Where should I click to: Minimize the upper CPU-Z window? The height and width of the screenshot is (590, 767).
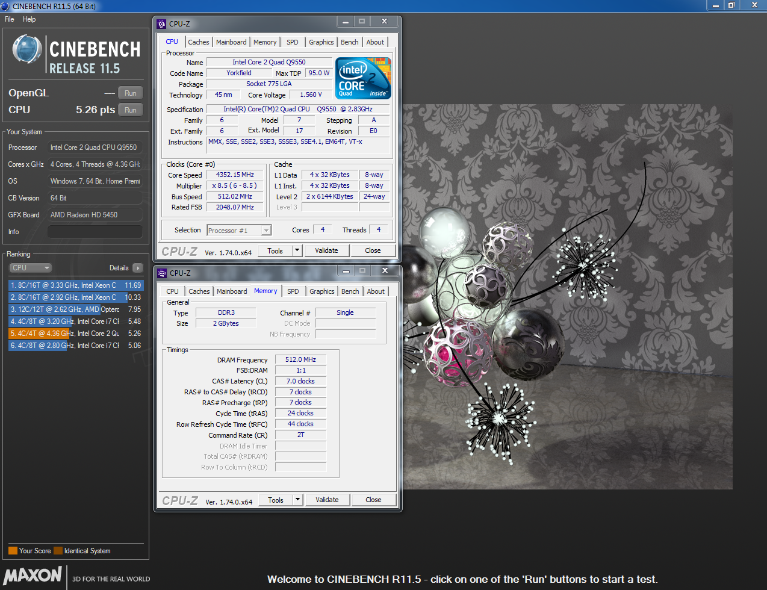[346, 22]
